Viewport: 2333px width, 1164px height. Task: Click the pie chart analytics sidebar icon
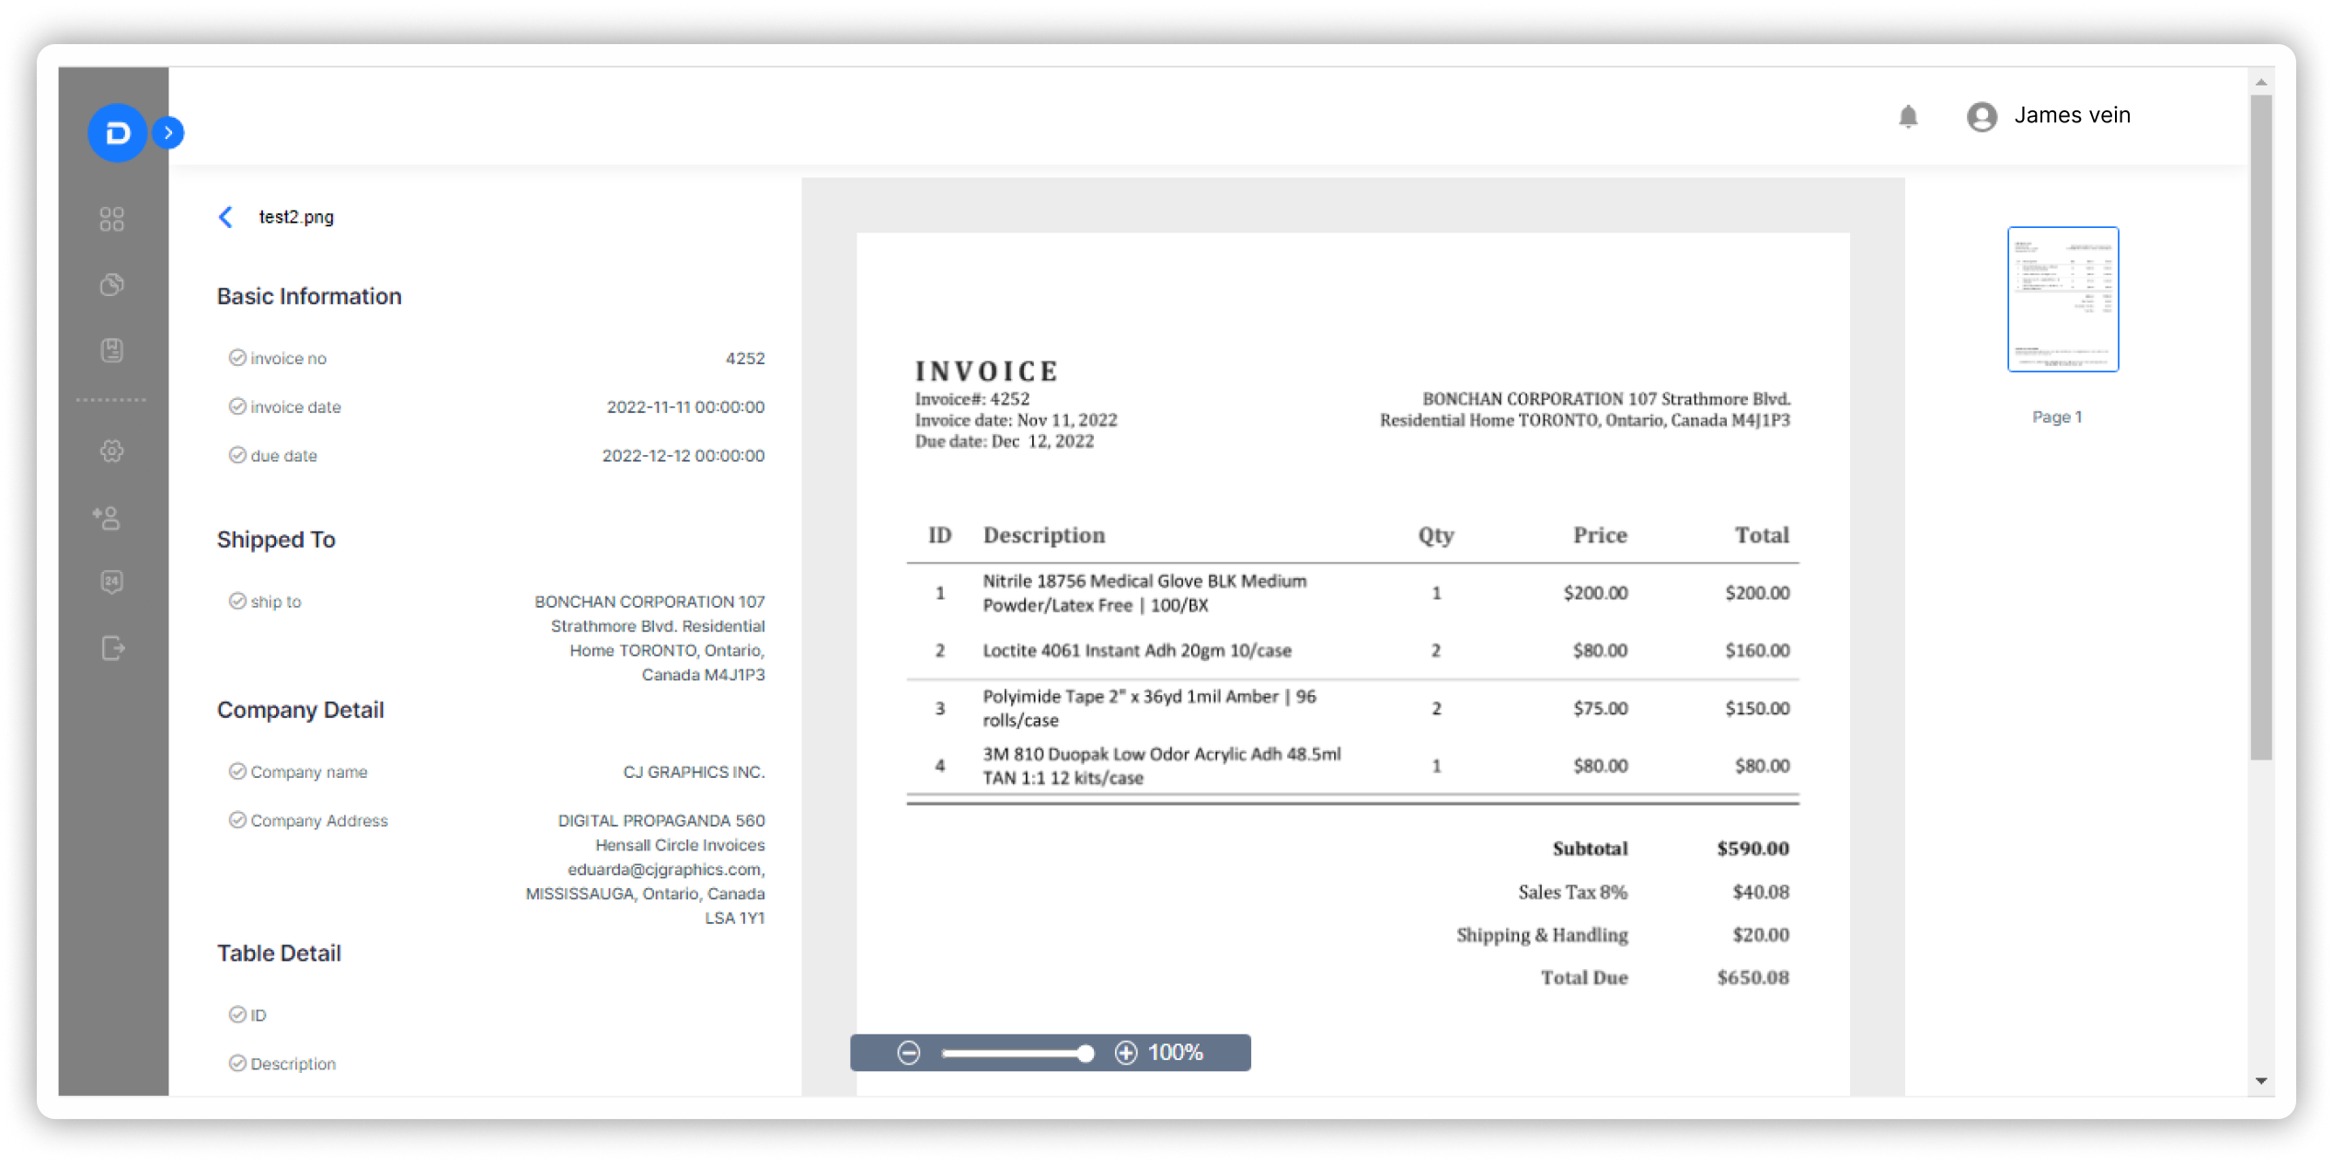tap(111, 285)
